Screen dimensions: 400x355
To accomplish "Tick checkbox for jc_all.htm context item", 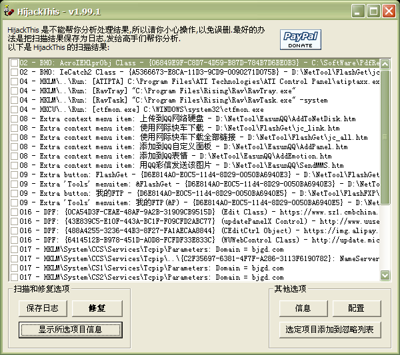I will tap(14, 137).
